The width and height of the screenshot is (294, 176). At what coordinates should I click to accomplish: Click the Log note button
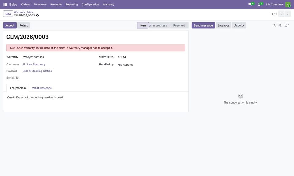[x=223, y=25]
